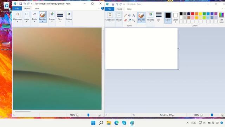Pick pink swatch in second palette row
Screen dimensions: 225x127
click(193, 18)
